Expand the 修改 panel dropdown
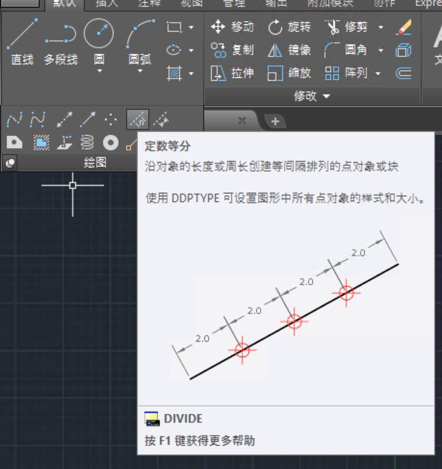Screen dimensions: 442x469 (327, 96)
